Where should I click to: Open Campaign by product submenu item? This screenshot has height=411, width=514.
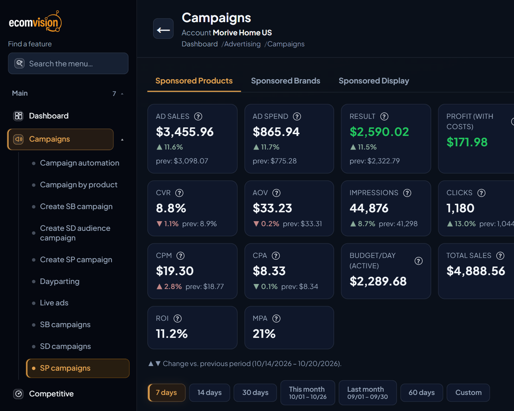pyautogui.click(x=79, y=184)
